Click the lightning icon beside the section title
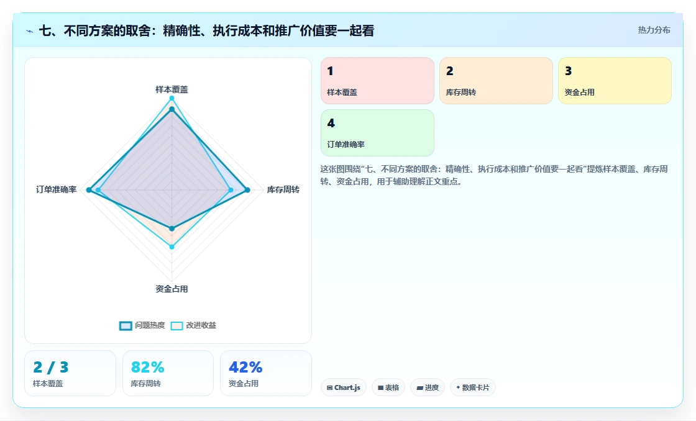Screen dimensions: 696x421 point(30,31)
